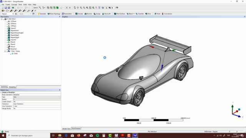The width and height of the screenshot is (246, 138).
Task: Switch to the Print Preview tab
Action: (x=76, y=128)
